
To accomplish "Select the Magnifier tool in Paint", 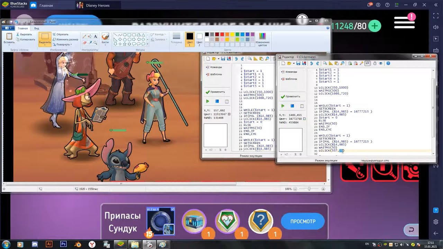I will pos(96,43).
